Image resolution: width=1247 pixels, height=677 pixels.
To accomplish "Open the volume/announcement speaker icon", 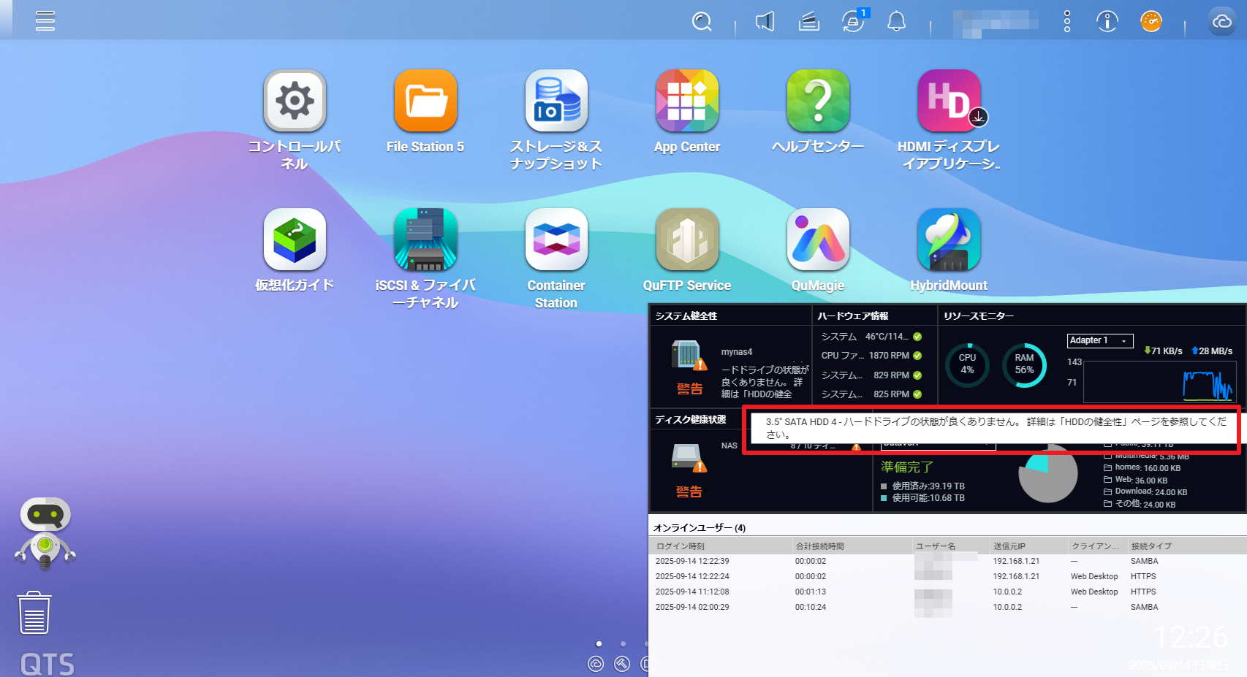I will coord(765,21).
